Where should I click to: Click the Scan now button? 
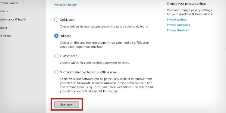pos(67,105)
